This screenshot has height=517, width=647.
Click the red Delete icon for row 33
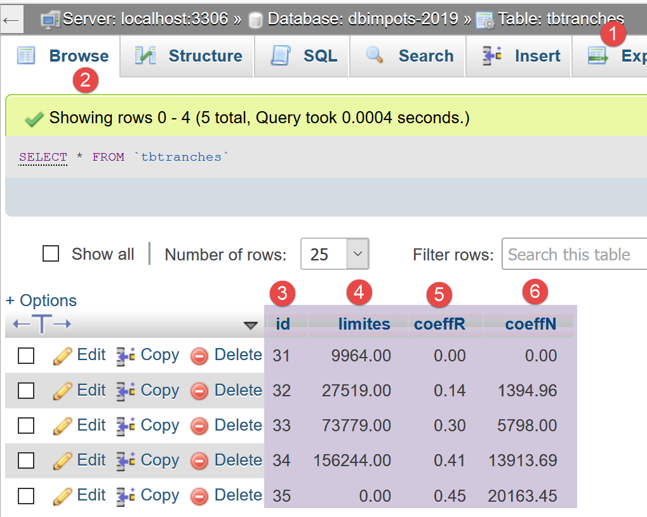[x=199, y=426]
